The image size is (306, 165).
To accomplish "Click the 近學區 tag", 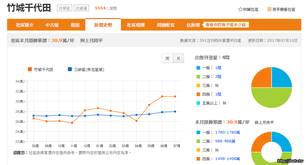I will pos(65,8).
